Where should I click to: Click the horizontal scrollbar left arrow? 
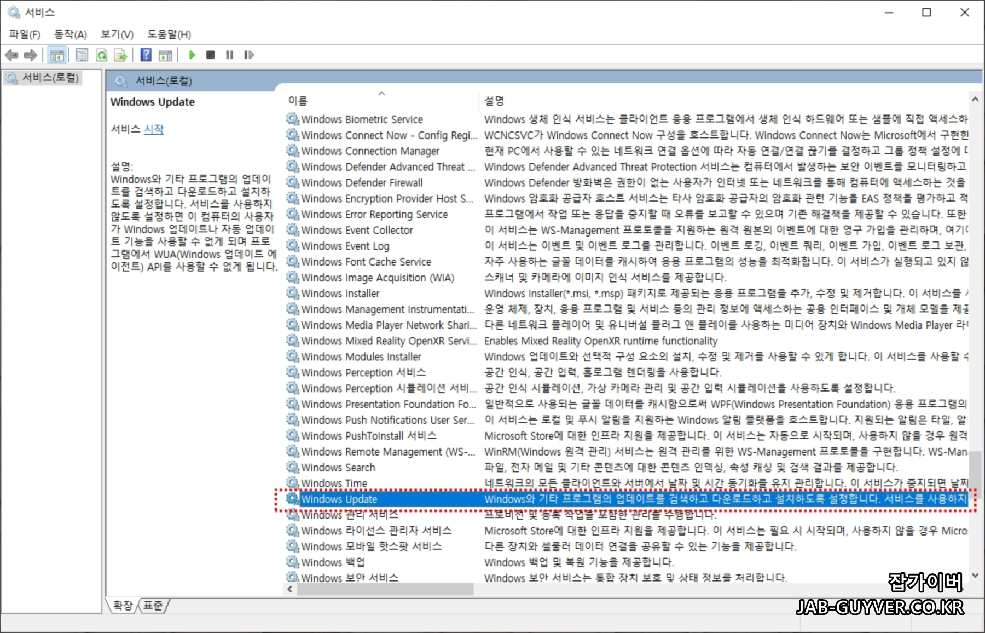[x=289, y=590]
